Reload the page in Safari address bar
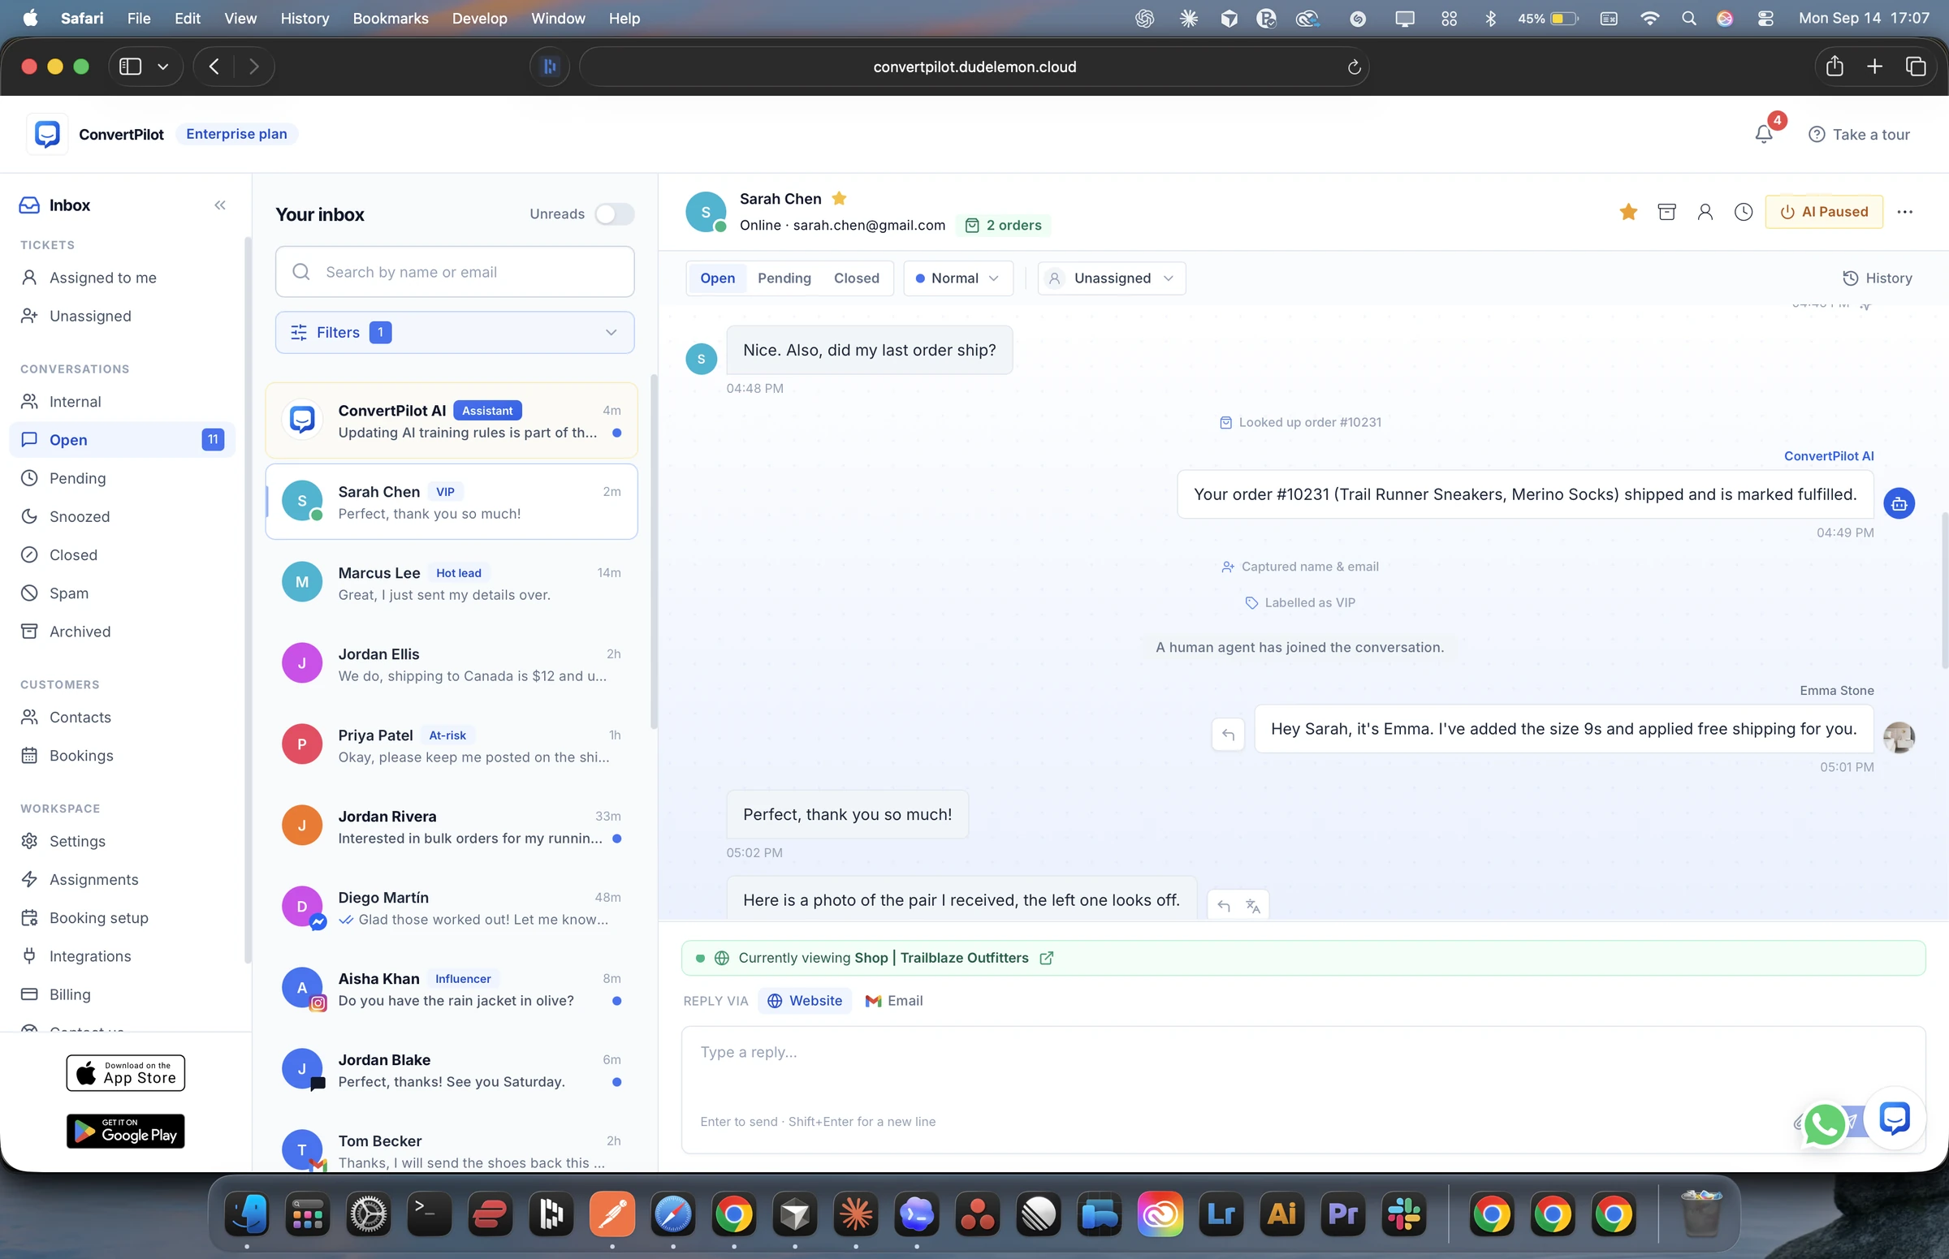Image resolution: width=1949 pixels, height=1259 pixels. [x=1354, y=67]
